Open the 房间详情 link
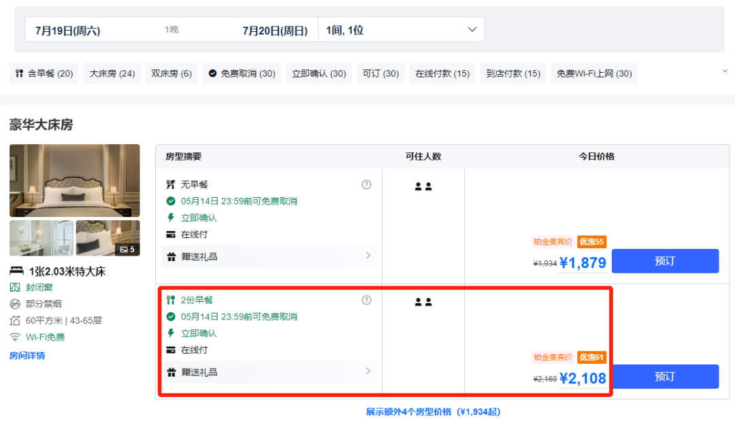The width and height of the screenshot is (735, 427). click(x=27, y=356)
